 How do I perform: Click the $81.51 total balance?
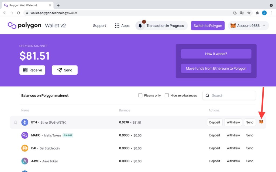click(34, 56)
